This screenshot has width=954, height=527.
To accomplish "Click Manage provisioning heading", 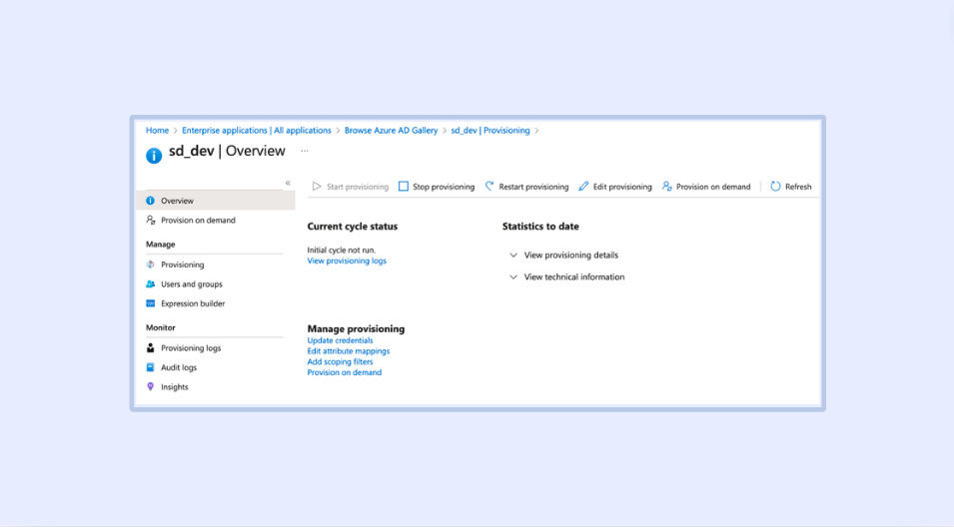I will (356, 328).
